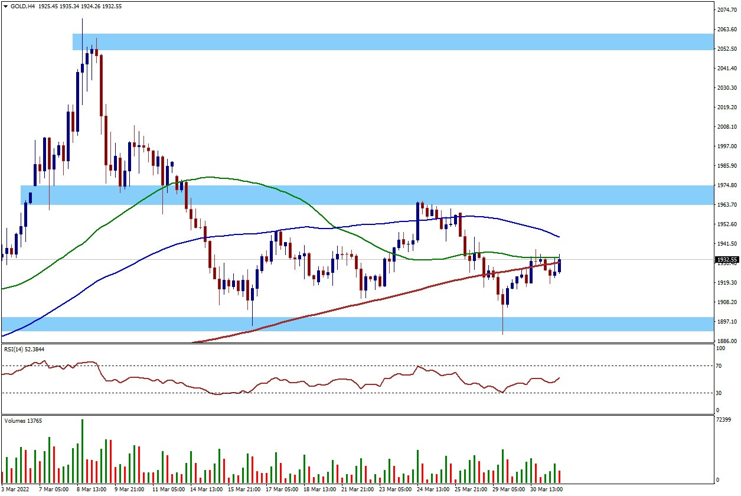Click the '3 Mar 2022' date label
741x496 pixels.
[14, 490]
